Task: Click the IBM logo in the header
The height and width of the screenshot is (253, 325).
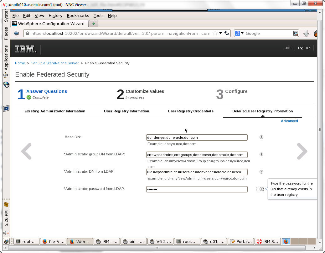Action: click(26, 49)
